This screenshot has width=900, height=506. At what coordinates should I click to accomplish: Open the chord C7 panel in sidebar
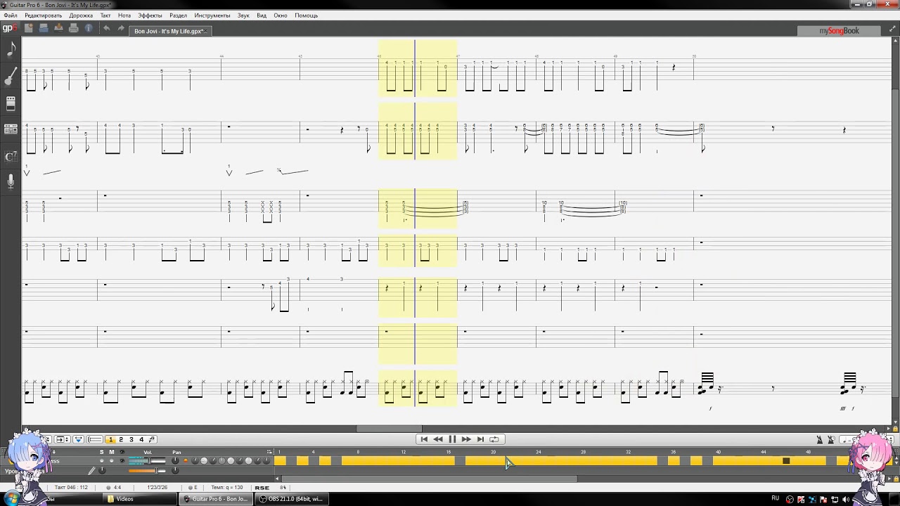click(11, 156)
